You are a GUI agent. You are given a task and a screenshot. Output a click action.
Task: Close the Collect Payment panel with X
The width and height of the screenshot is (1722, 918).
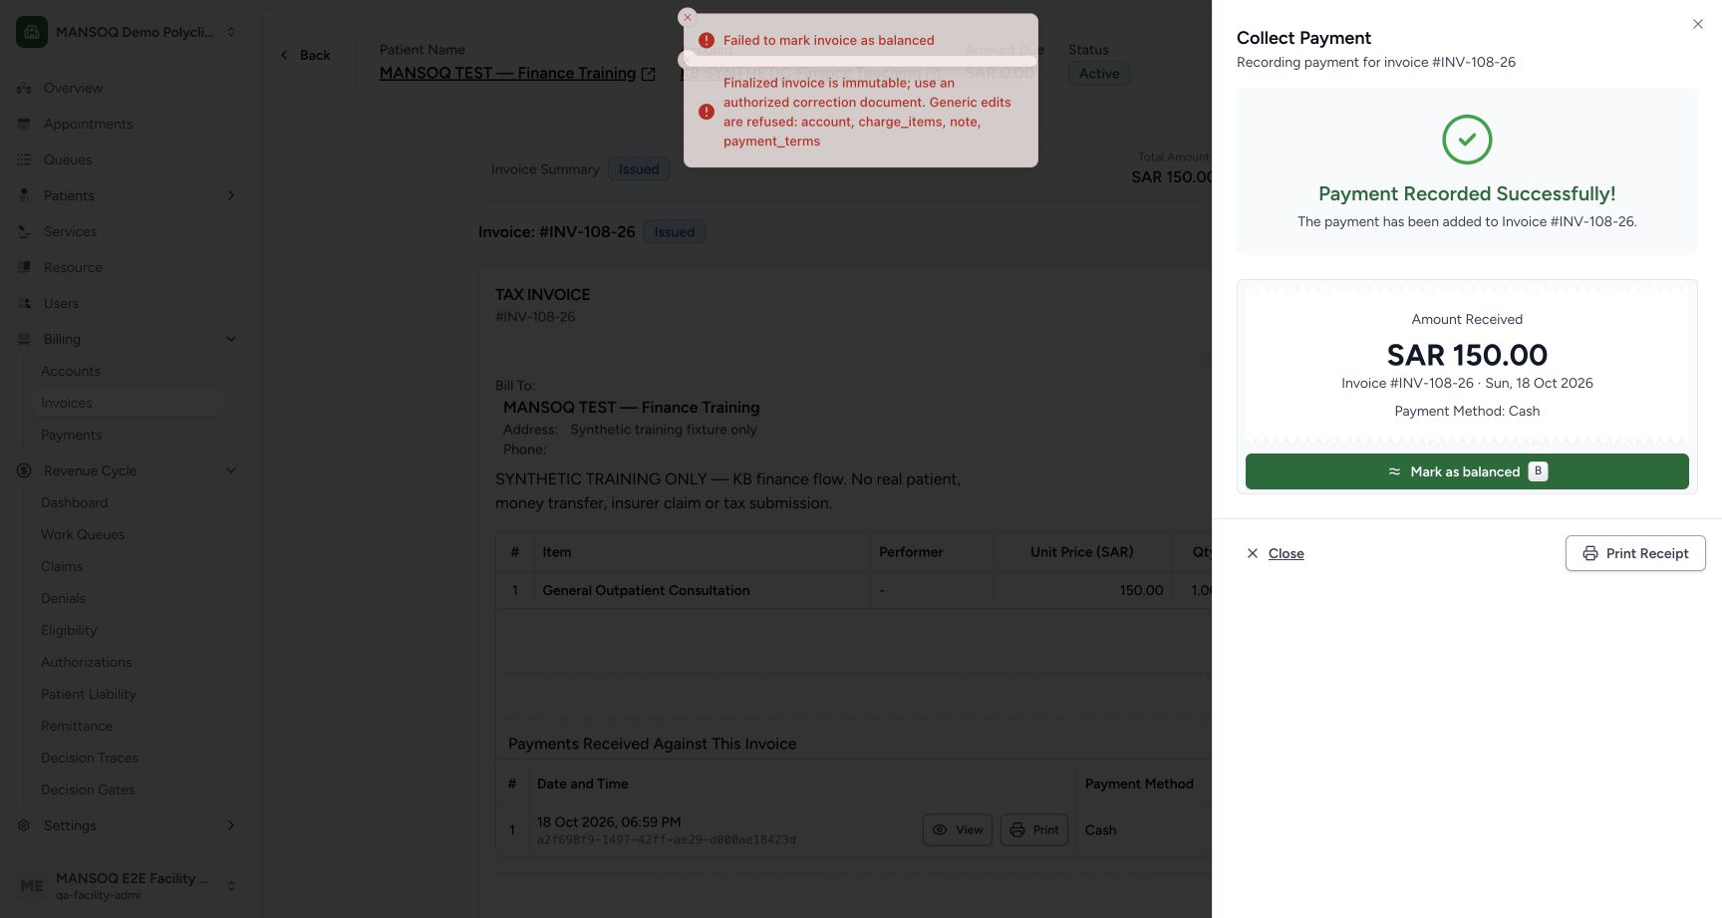pos(1698,24)
